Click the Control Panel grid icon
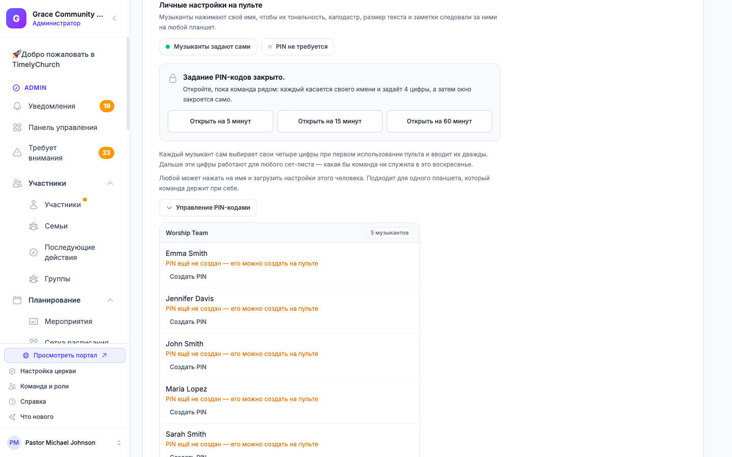This screenshot has width=732, height=457. (x=17, y=127)
